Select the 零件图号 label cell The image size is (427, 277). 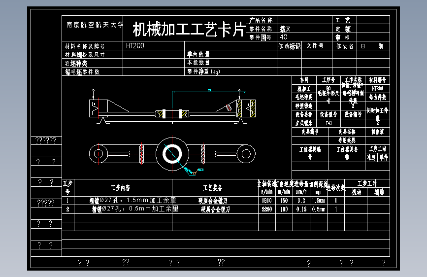(x=261, y=37)
